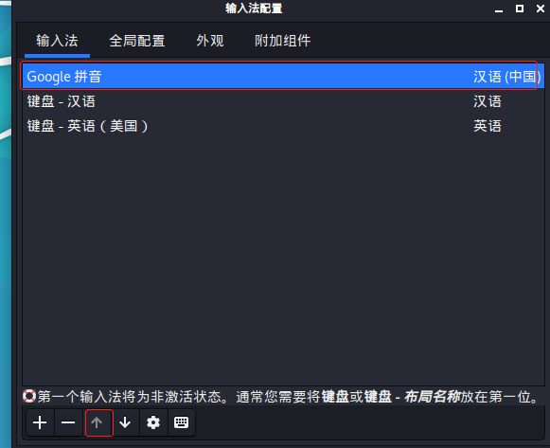Move selected input method up
This screenshot has height=448, width=550.
[97, 422]
